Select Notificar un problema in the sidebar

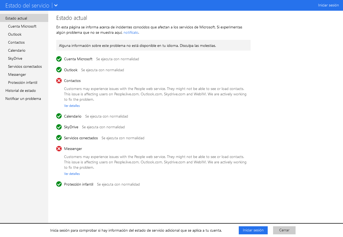pos(23,99)
